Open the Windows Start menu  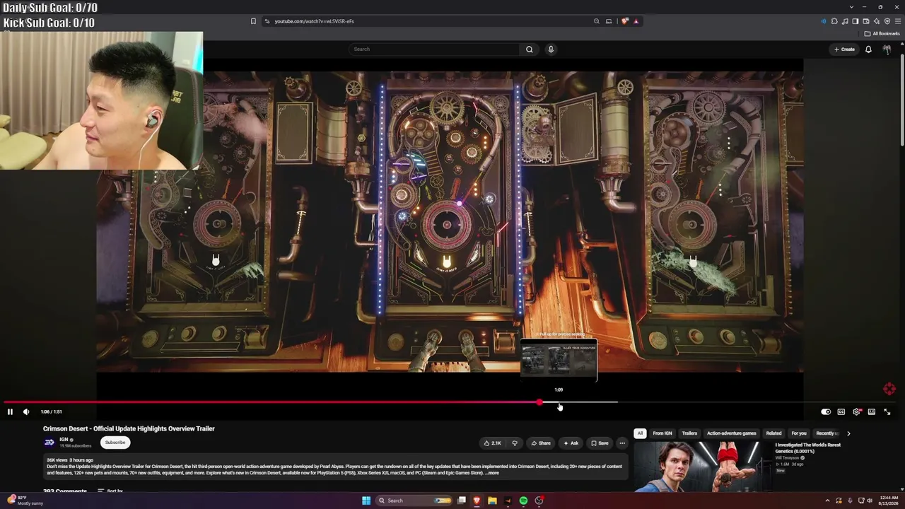[x=366, y=501]
